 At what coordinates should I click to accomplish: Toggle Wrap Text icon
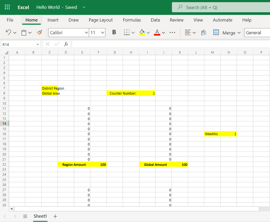[204, 32]
